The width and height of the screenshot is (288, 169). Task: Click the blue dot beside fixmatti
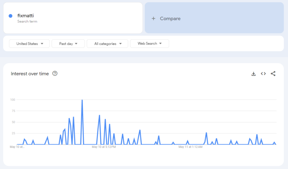[x=10, y=16]
